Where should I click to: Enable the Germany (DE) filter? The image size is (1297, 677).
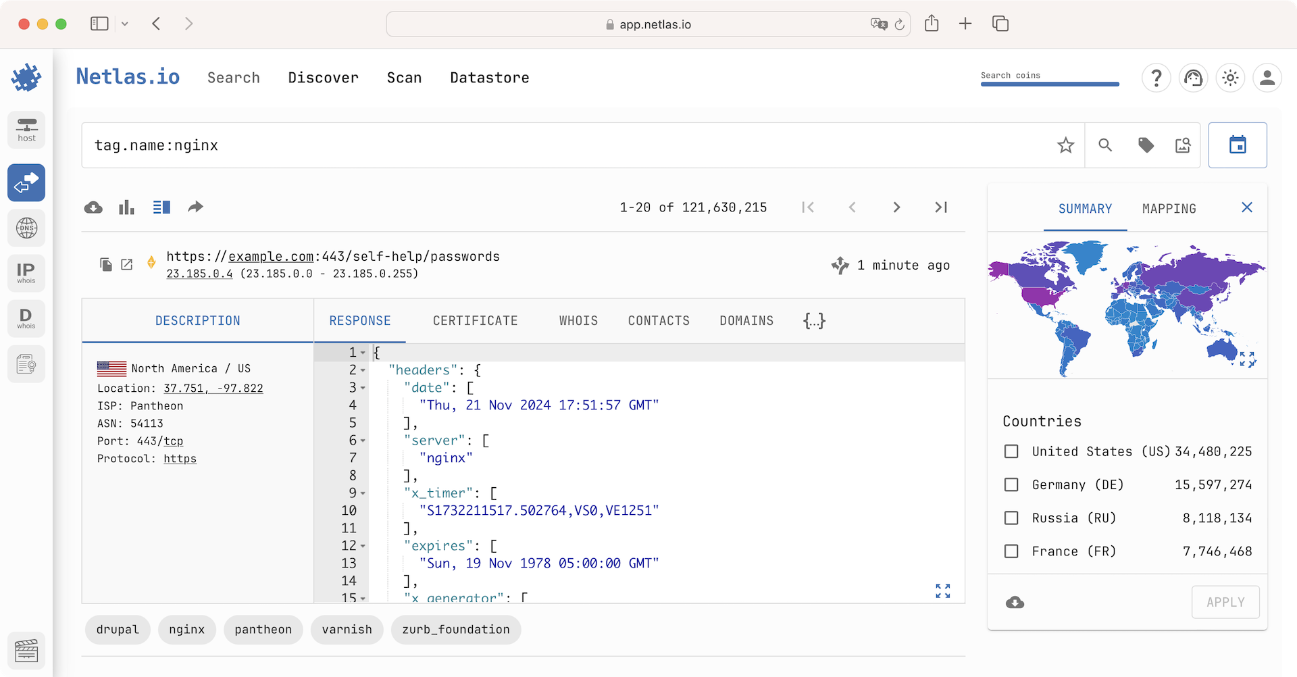1011,484
